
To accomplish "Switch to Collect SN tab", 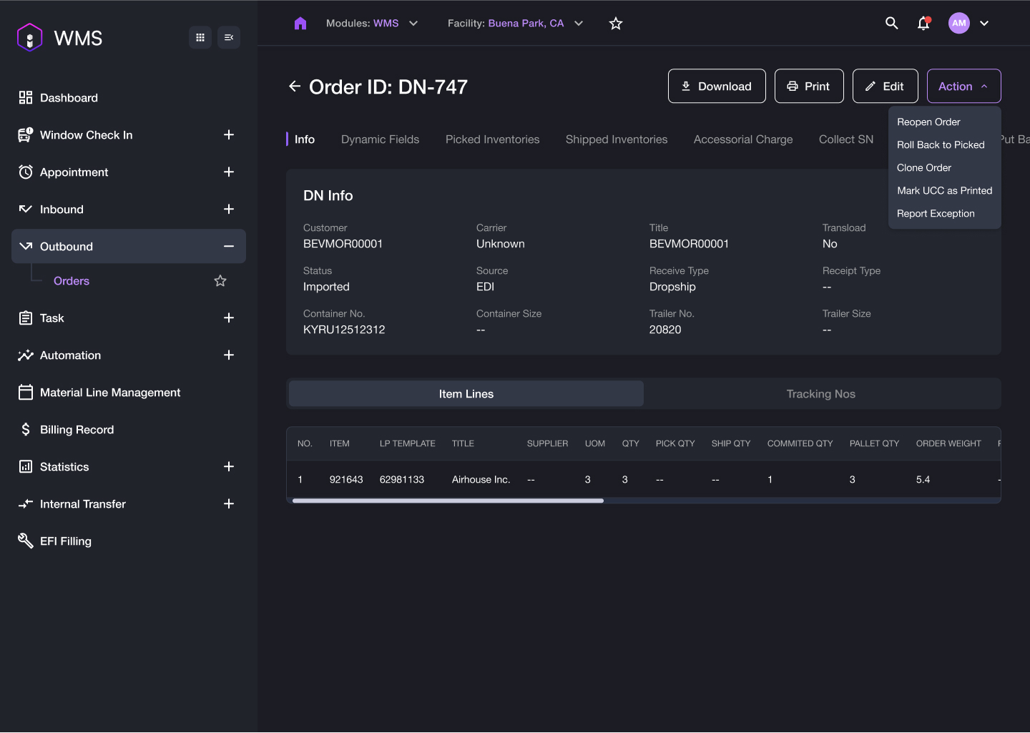I will pos(846,139).
